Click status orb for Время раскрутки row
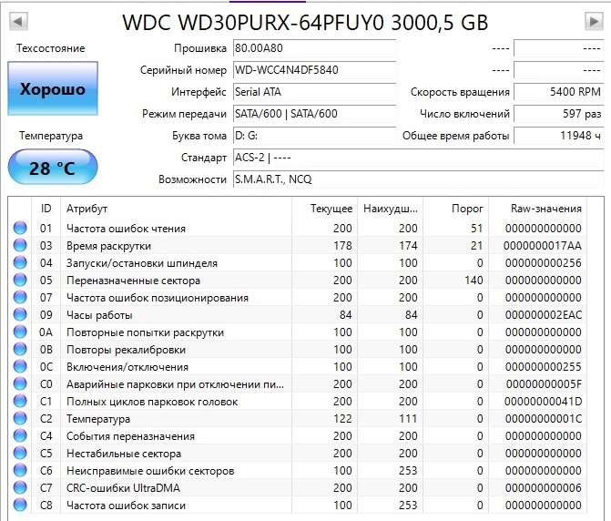The width and height of the screenshot is (611, 521). (x=20, y=246)
